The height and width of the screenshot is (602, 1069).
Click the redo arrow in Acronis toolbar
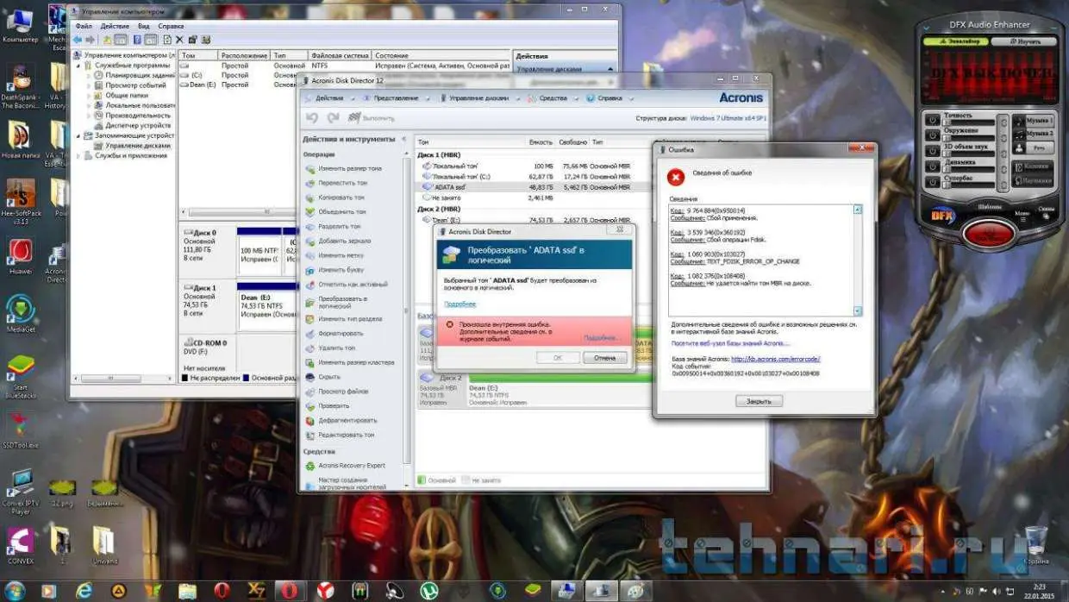click(333, 117)
